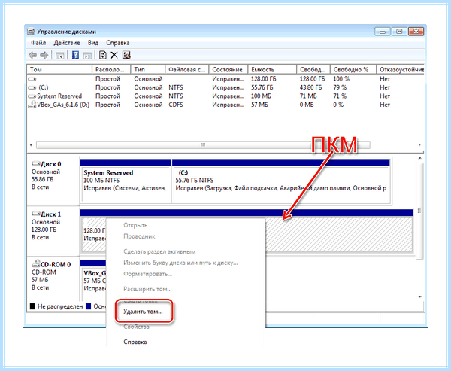Sort by the Отказоустойчивость column header

tap(401, 69)
